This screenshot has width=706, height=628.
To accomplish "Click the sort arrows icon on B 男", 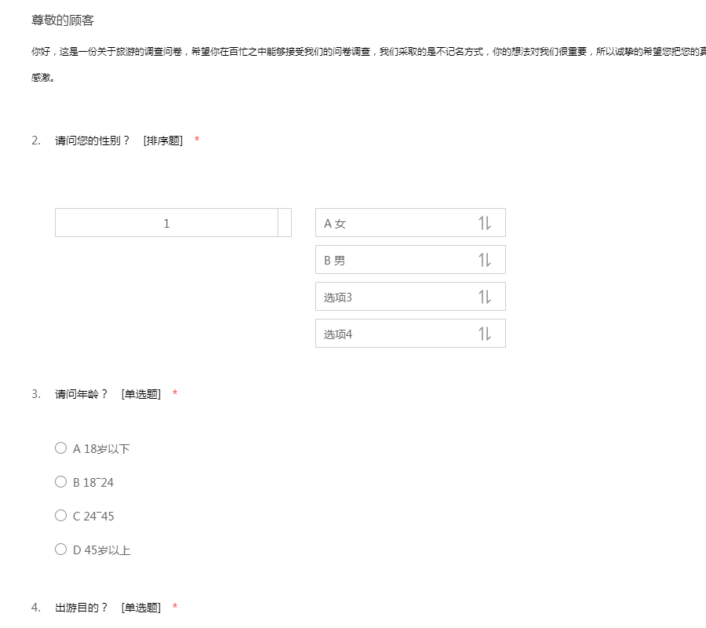I will coord(484,260).
